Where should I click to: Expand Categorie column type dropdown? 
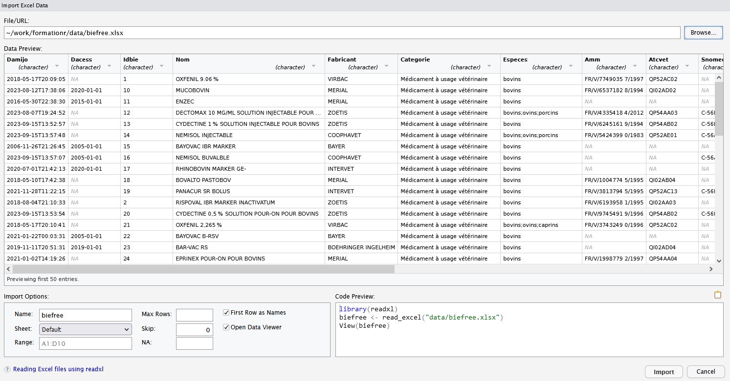[x=489, y=67]
